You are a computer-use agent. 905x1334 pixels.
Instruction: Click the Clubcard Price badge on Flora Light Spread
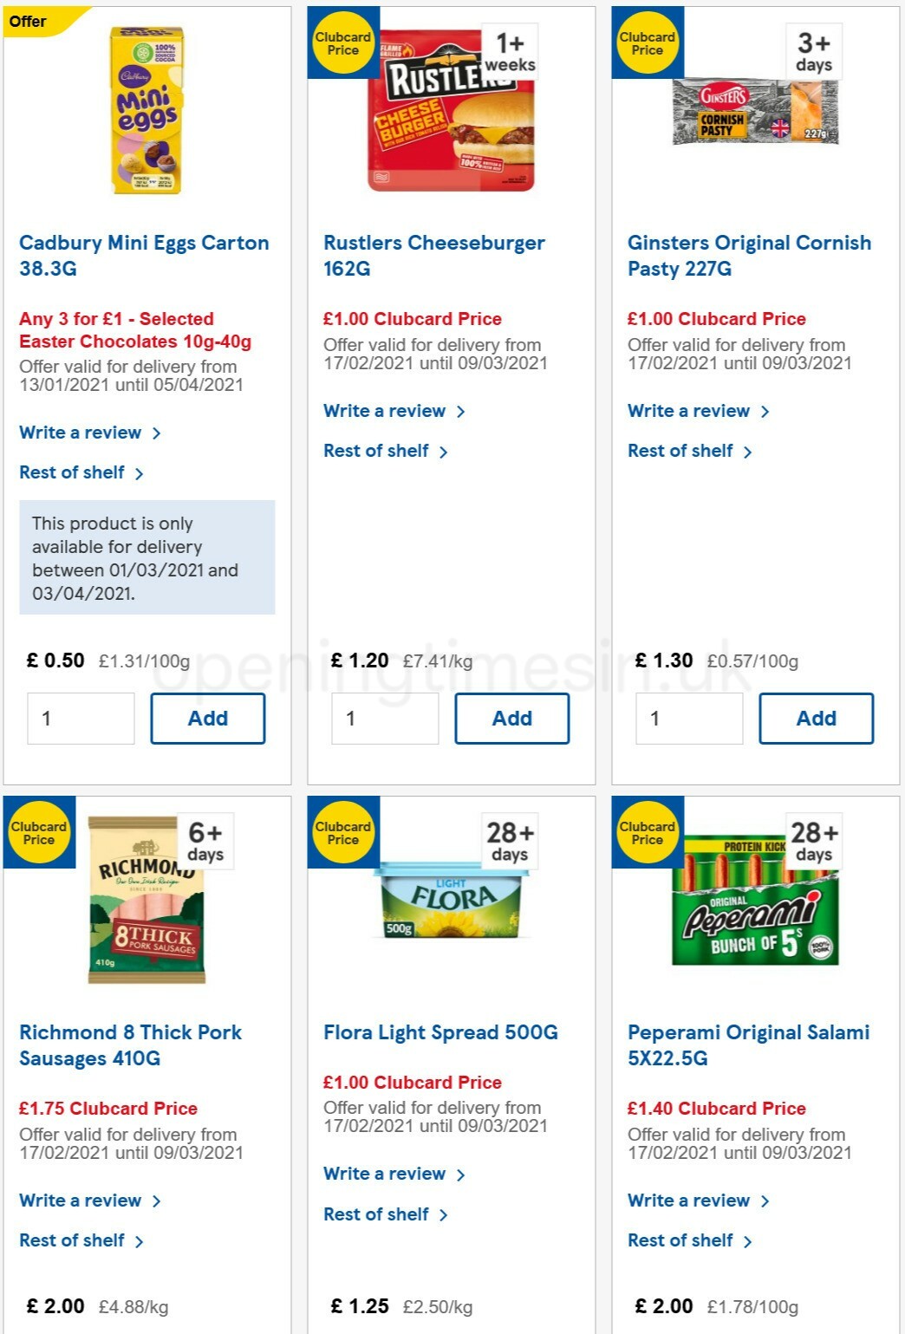[x=343, y=833]
